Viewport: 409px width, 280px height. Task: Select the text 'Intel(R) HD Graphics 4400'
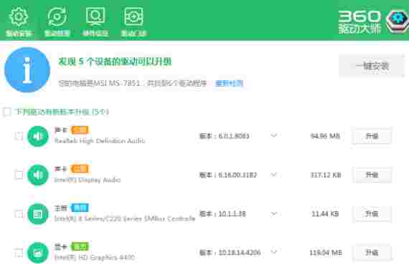[x=95, y=257]
